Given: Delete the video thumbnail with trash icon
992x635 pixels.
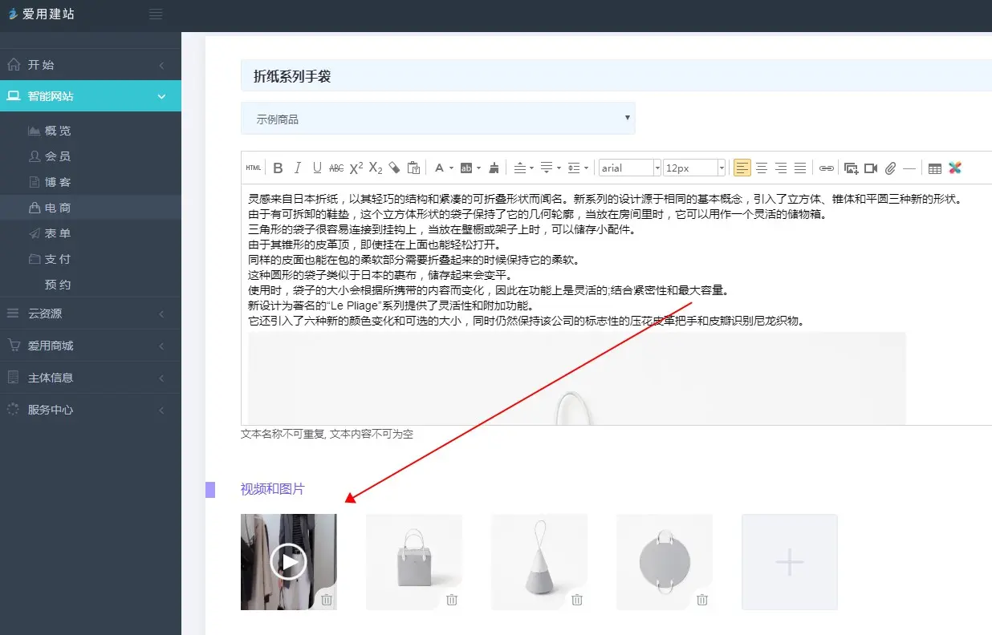Looking at the screenshot, I should pyautogui.click(x=327, y=600).
